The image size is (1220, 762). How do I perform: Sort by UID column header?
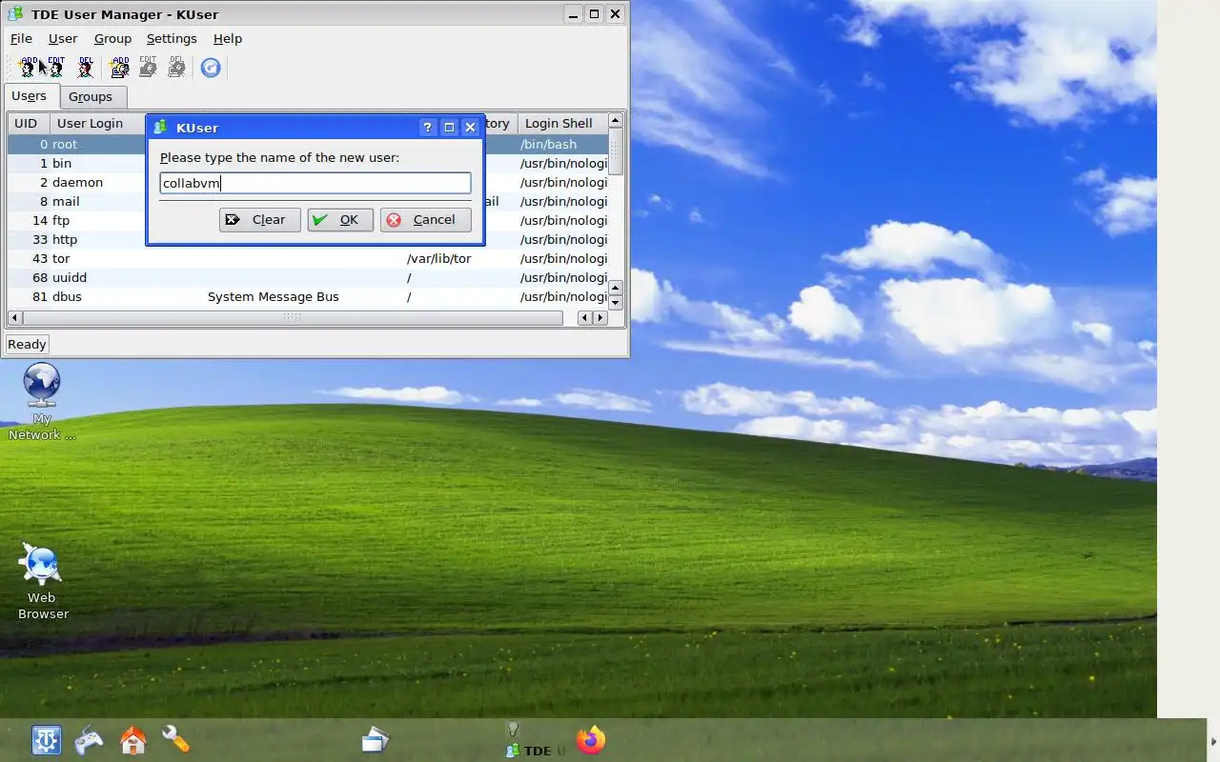(x=27, y=123)
